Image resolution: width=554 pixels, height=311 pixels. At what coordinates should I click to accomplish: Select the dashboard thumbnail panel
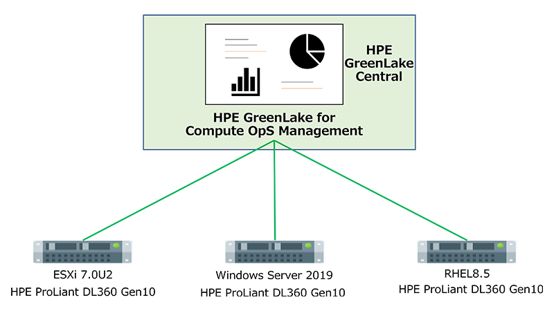(x=274, y=64)
